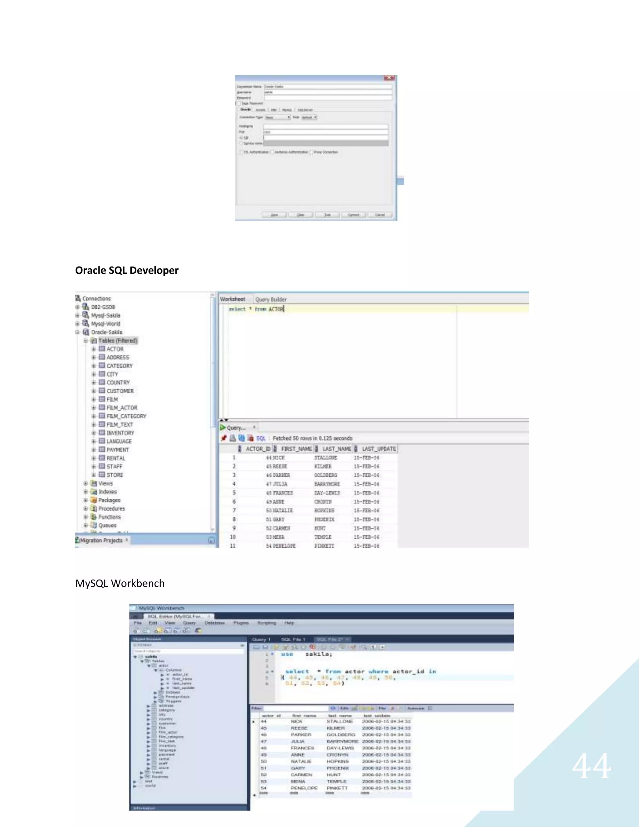Click the Migration Projects panel icon

(x=78, y=540)
